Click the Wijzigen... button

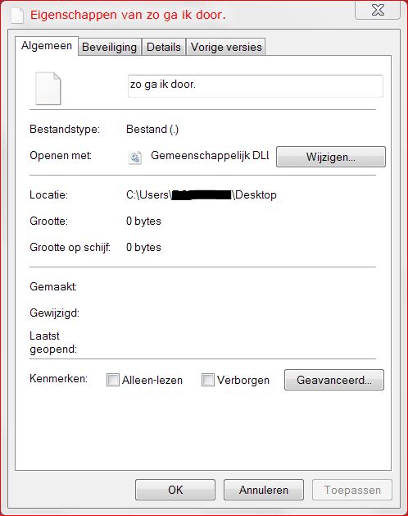(x=331, y=157)
